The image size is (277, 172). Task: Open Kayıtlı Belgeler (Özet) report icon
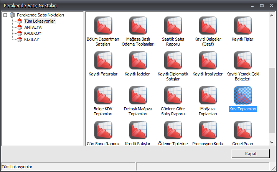coord(208,26)
